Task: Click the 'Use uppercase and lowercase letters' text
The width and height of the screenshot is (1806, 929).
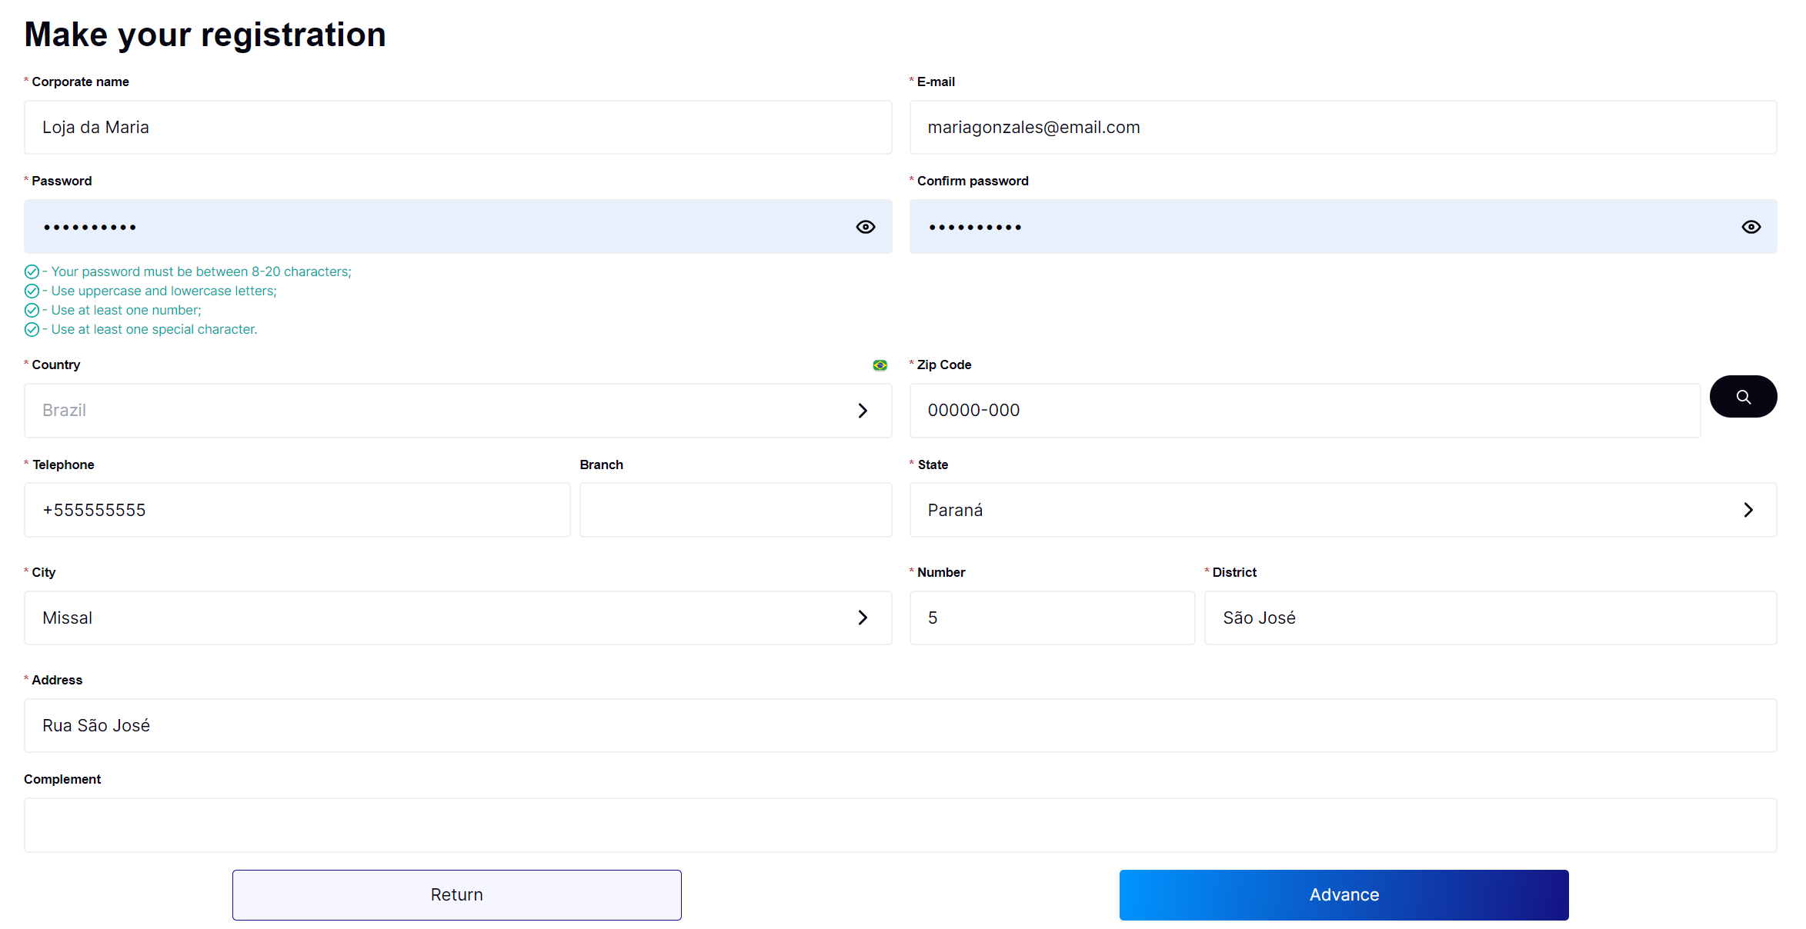Action: coord(164,291)
